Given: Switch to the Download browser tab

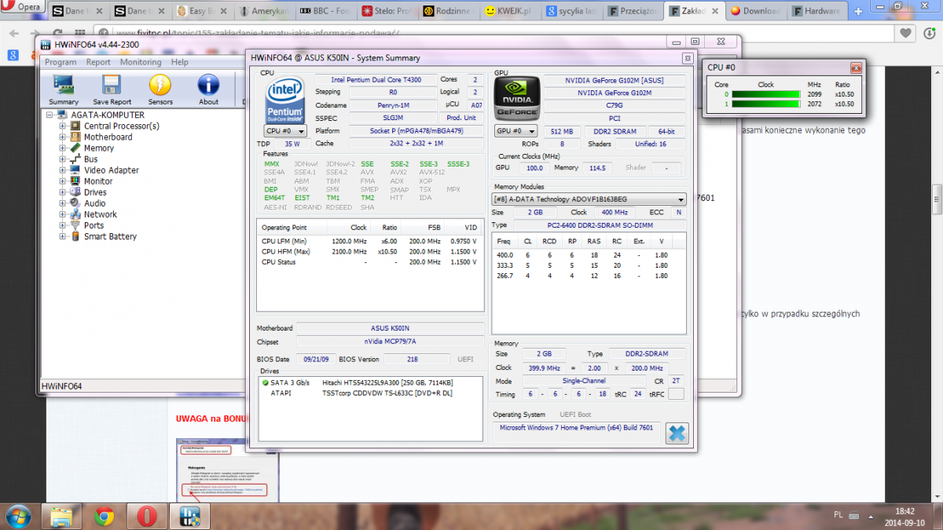Looking at the screenshot, I should pyautogui.click(x=758, y=11).
